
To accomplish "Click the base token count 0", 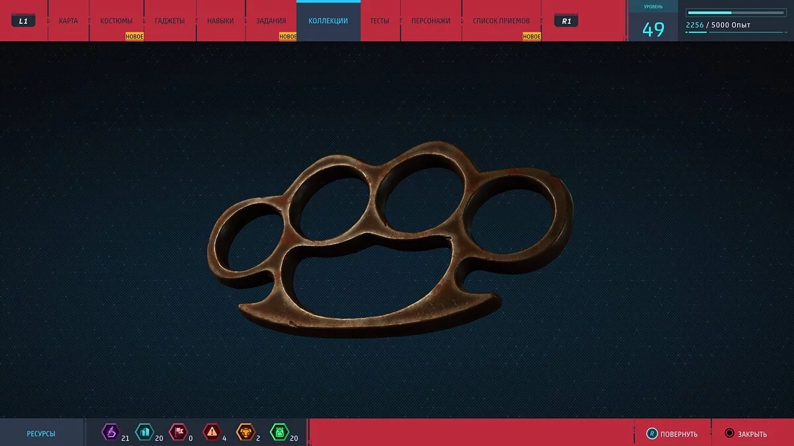I will coord(191,437).
